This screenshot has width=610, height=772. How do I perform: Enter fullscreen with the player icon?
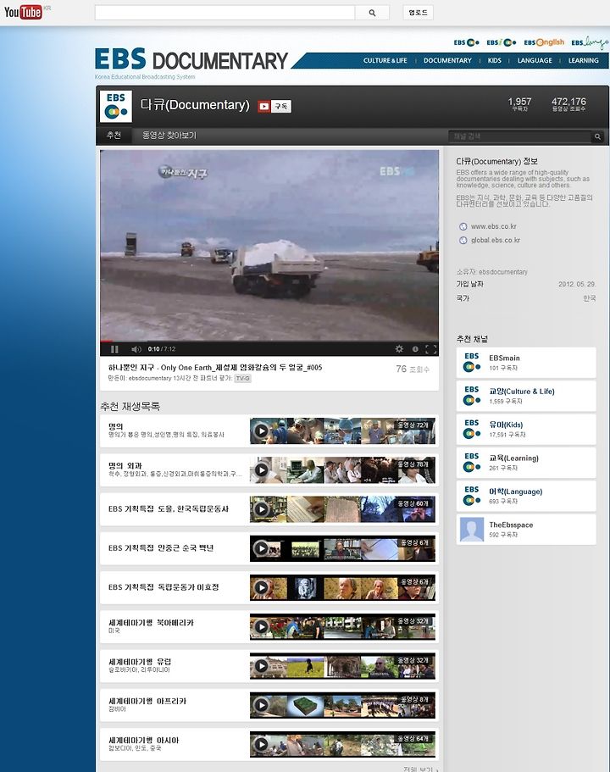coord(430,349)
